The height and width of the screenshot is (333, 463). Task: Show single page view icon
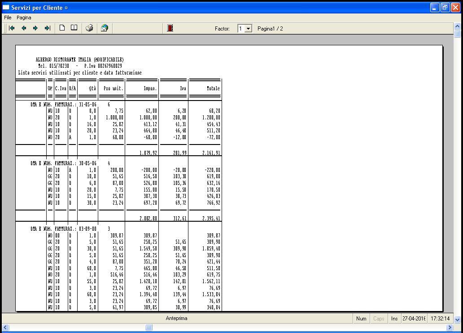[62, 28]
